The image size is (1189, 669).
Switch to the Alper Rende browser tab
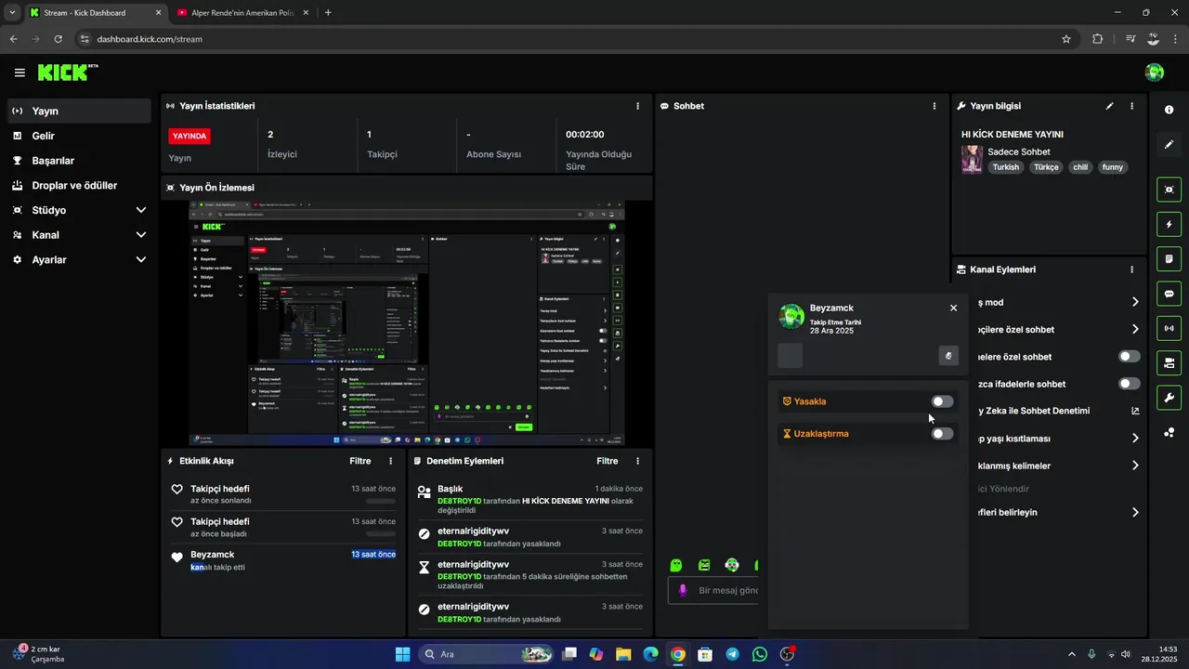(x=244, y=13)
